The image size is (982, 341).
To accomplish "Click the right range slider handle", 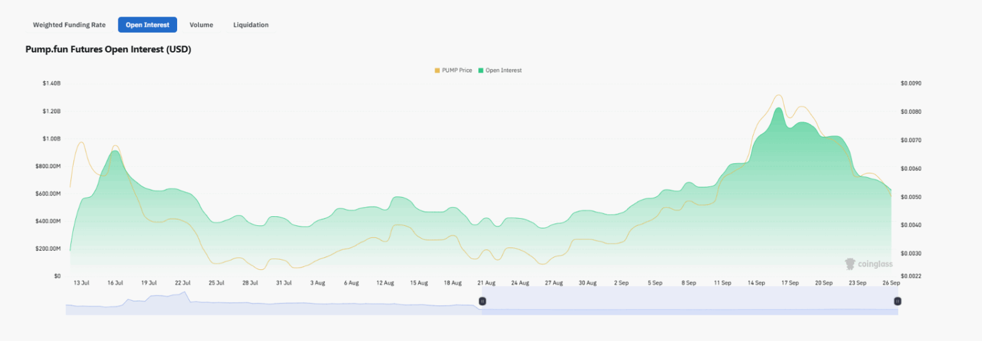I will (898, 301).
